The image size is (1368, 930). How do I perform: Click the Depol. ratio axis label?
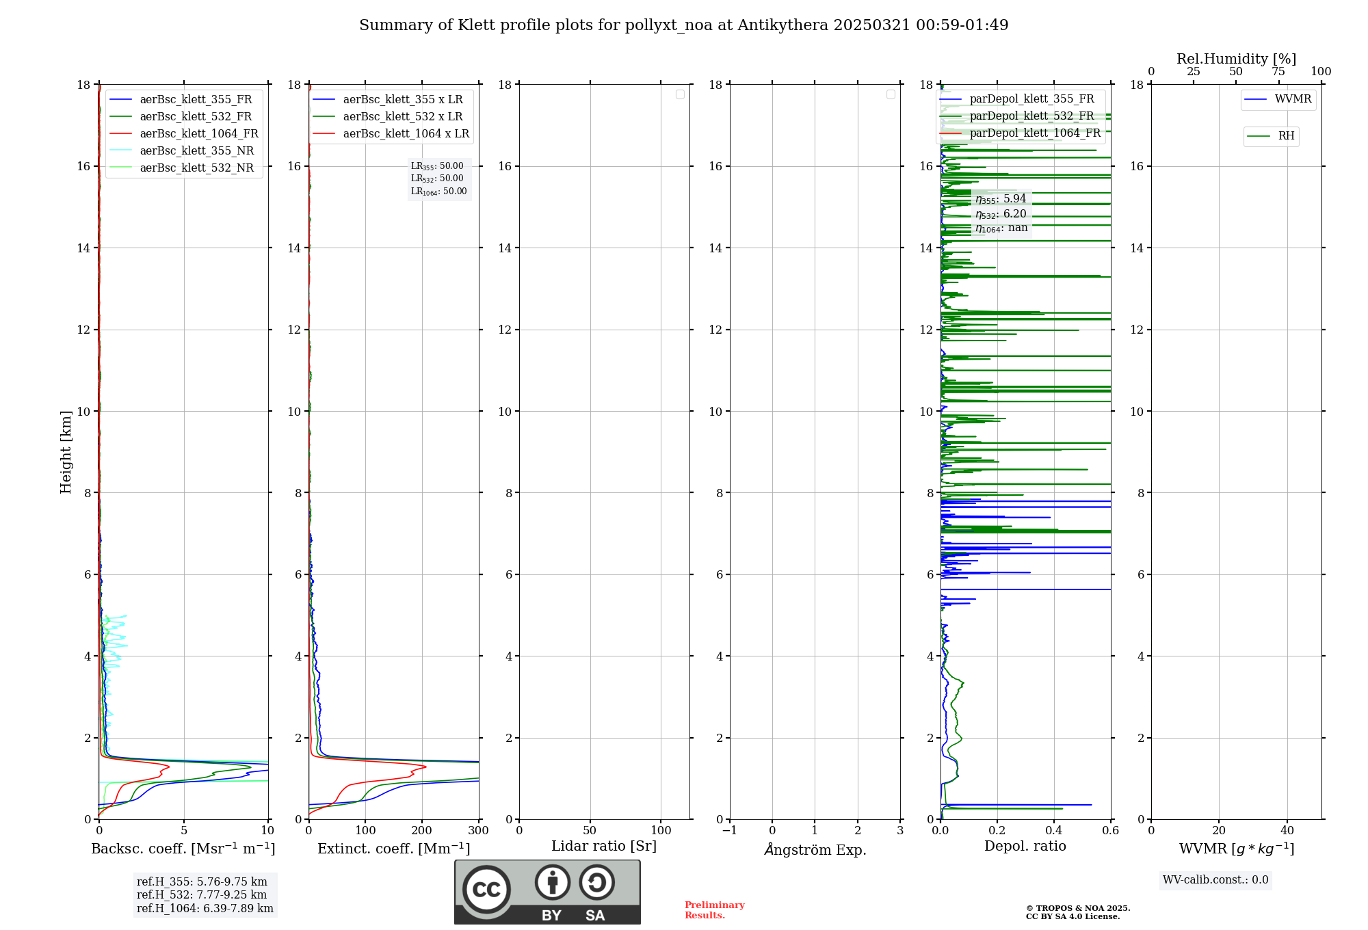click(x=1025, y=847)
